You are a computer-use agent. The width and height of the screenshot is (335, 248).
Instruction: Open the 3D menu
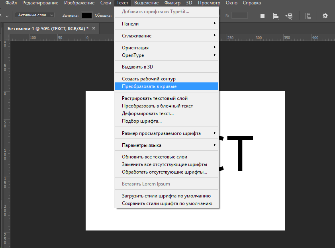click(x=189, y=3)
